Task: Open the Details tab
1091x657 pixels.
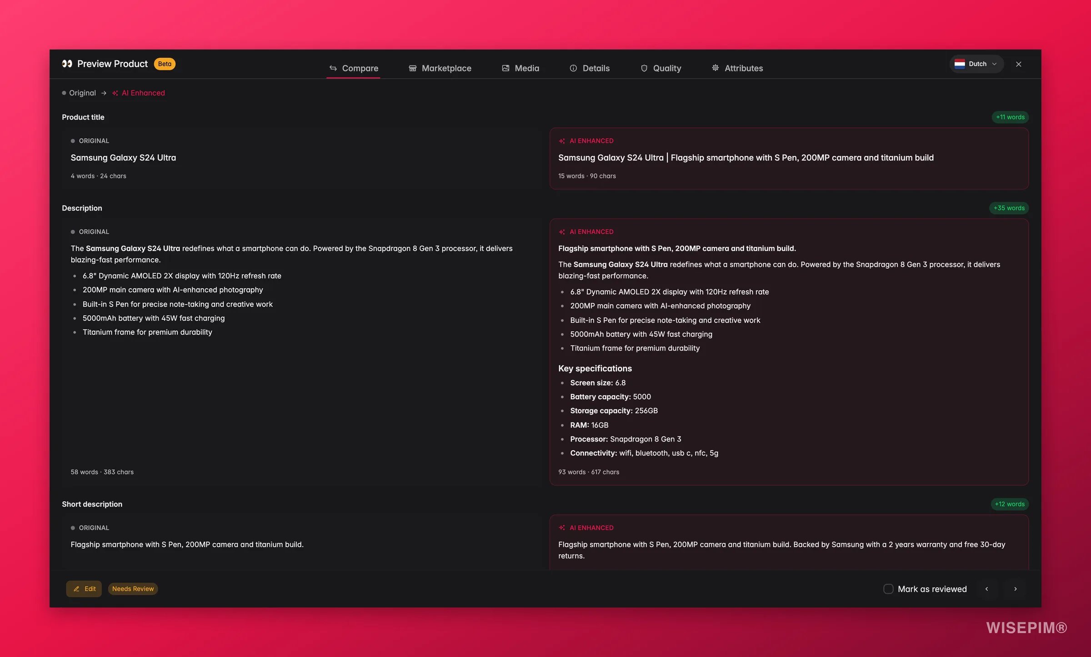Action: (x=590, y=68)
